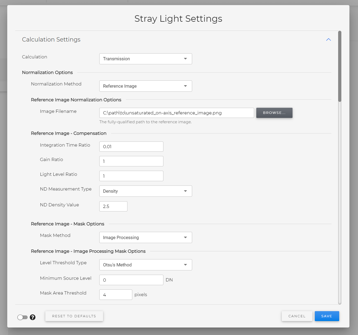Open the Calculation dropdown showing Transmission

[x=146, y=59]
